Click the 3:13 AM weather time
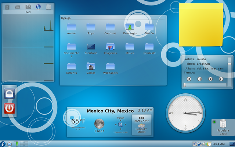 click(145, 110)
